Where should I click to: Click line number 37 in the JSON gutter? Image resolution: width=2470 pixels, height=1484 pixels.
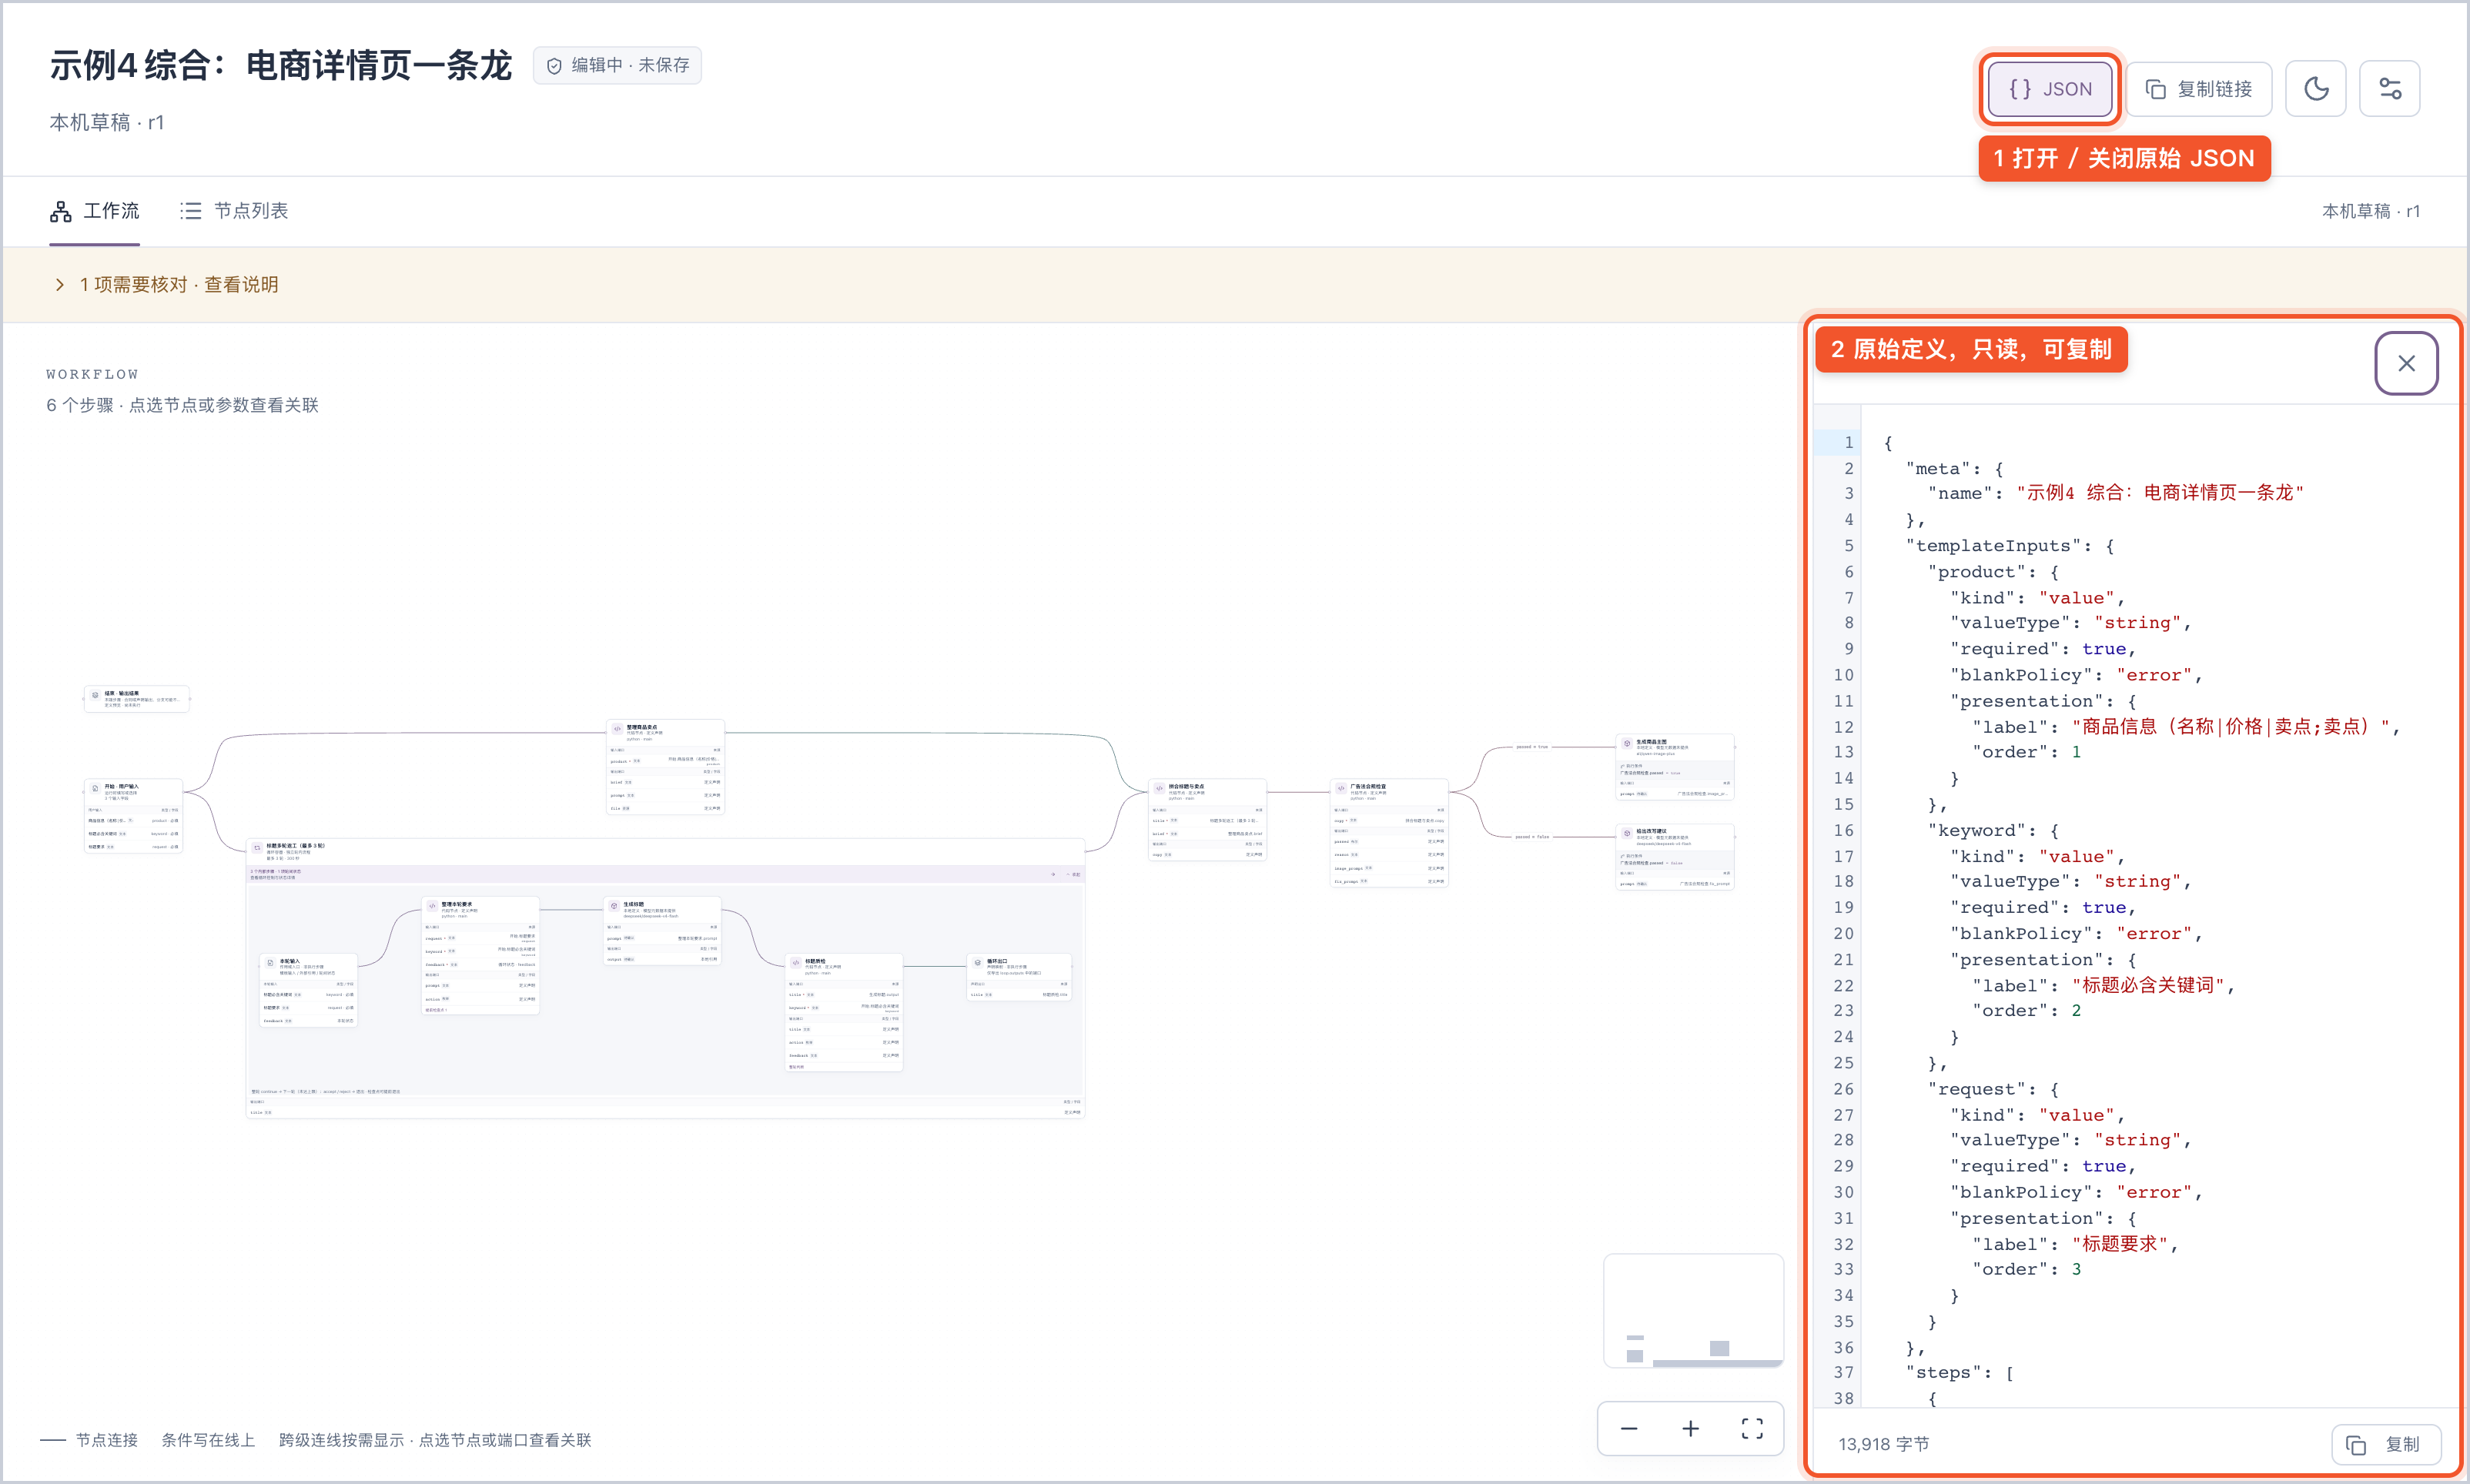click(x=1844, y=1373)
